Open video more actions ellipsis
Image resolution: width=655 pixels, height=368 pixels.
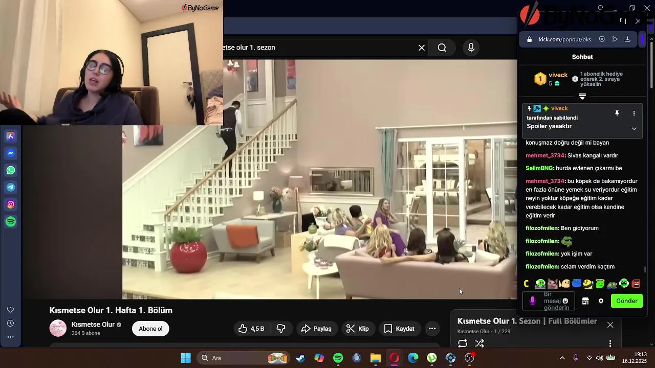(x=432, y=329)
